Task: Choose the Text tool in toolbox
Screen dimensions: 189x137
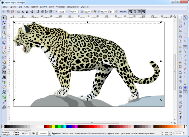Action: coord(4,77)
